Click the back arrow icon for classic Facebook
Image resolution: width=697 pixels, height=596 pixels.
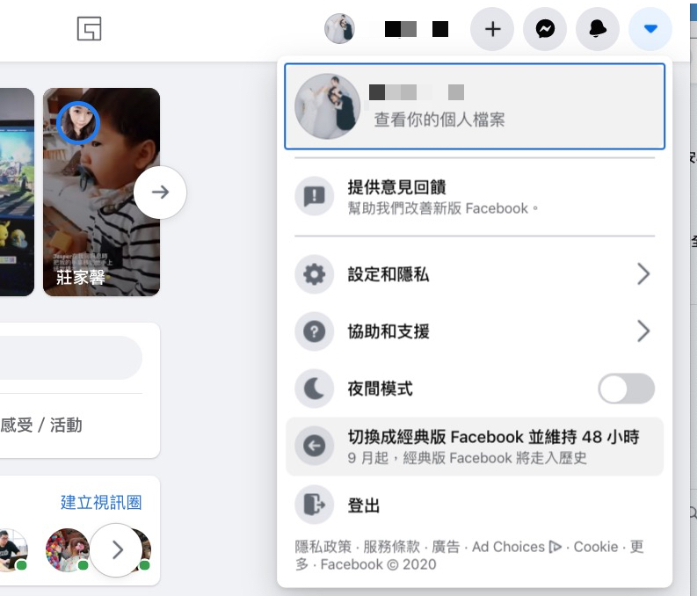click(x=315, y=446)
